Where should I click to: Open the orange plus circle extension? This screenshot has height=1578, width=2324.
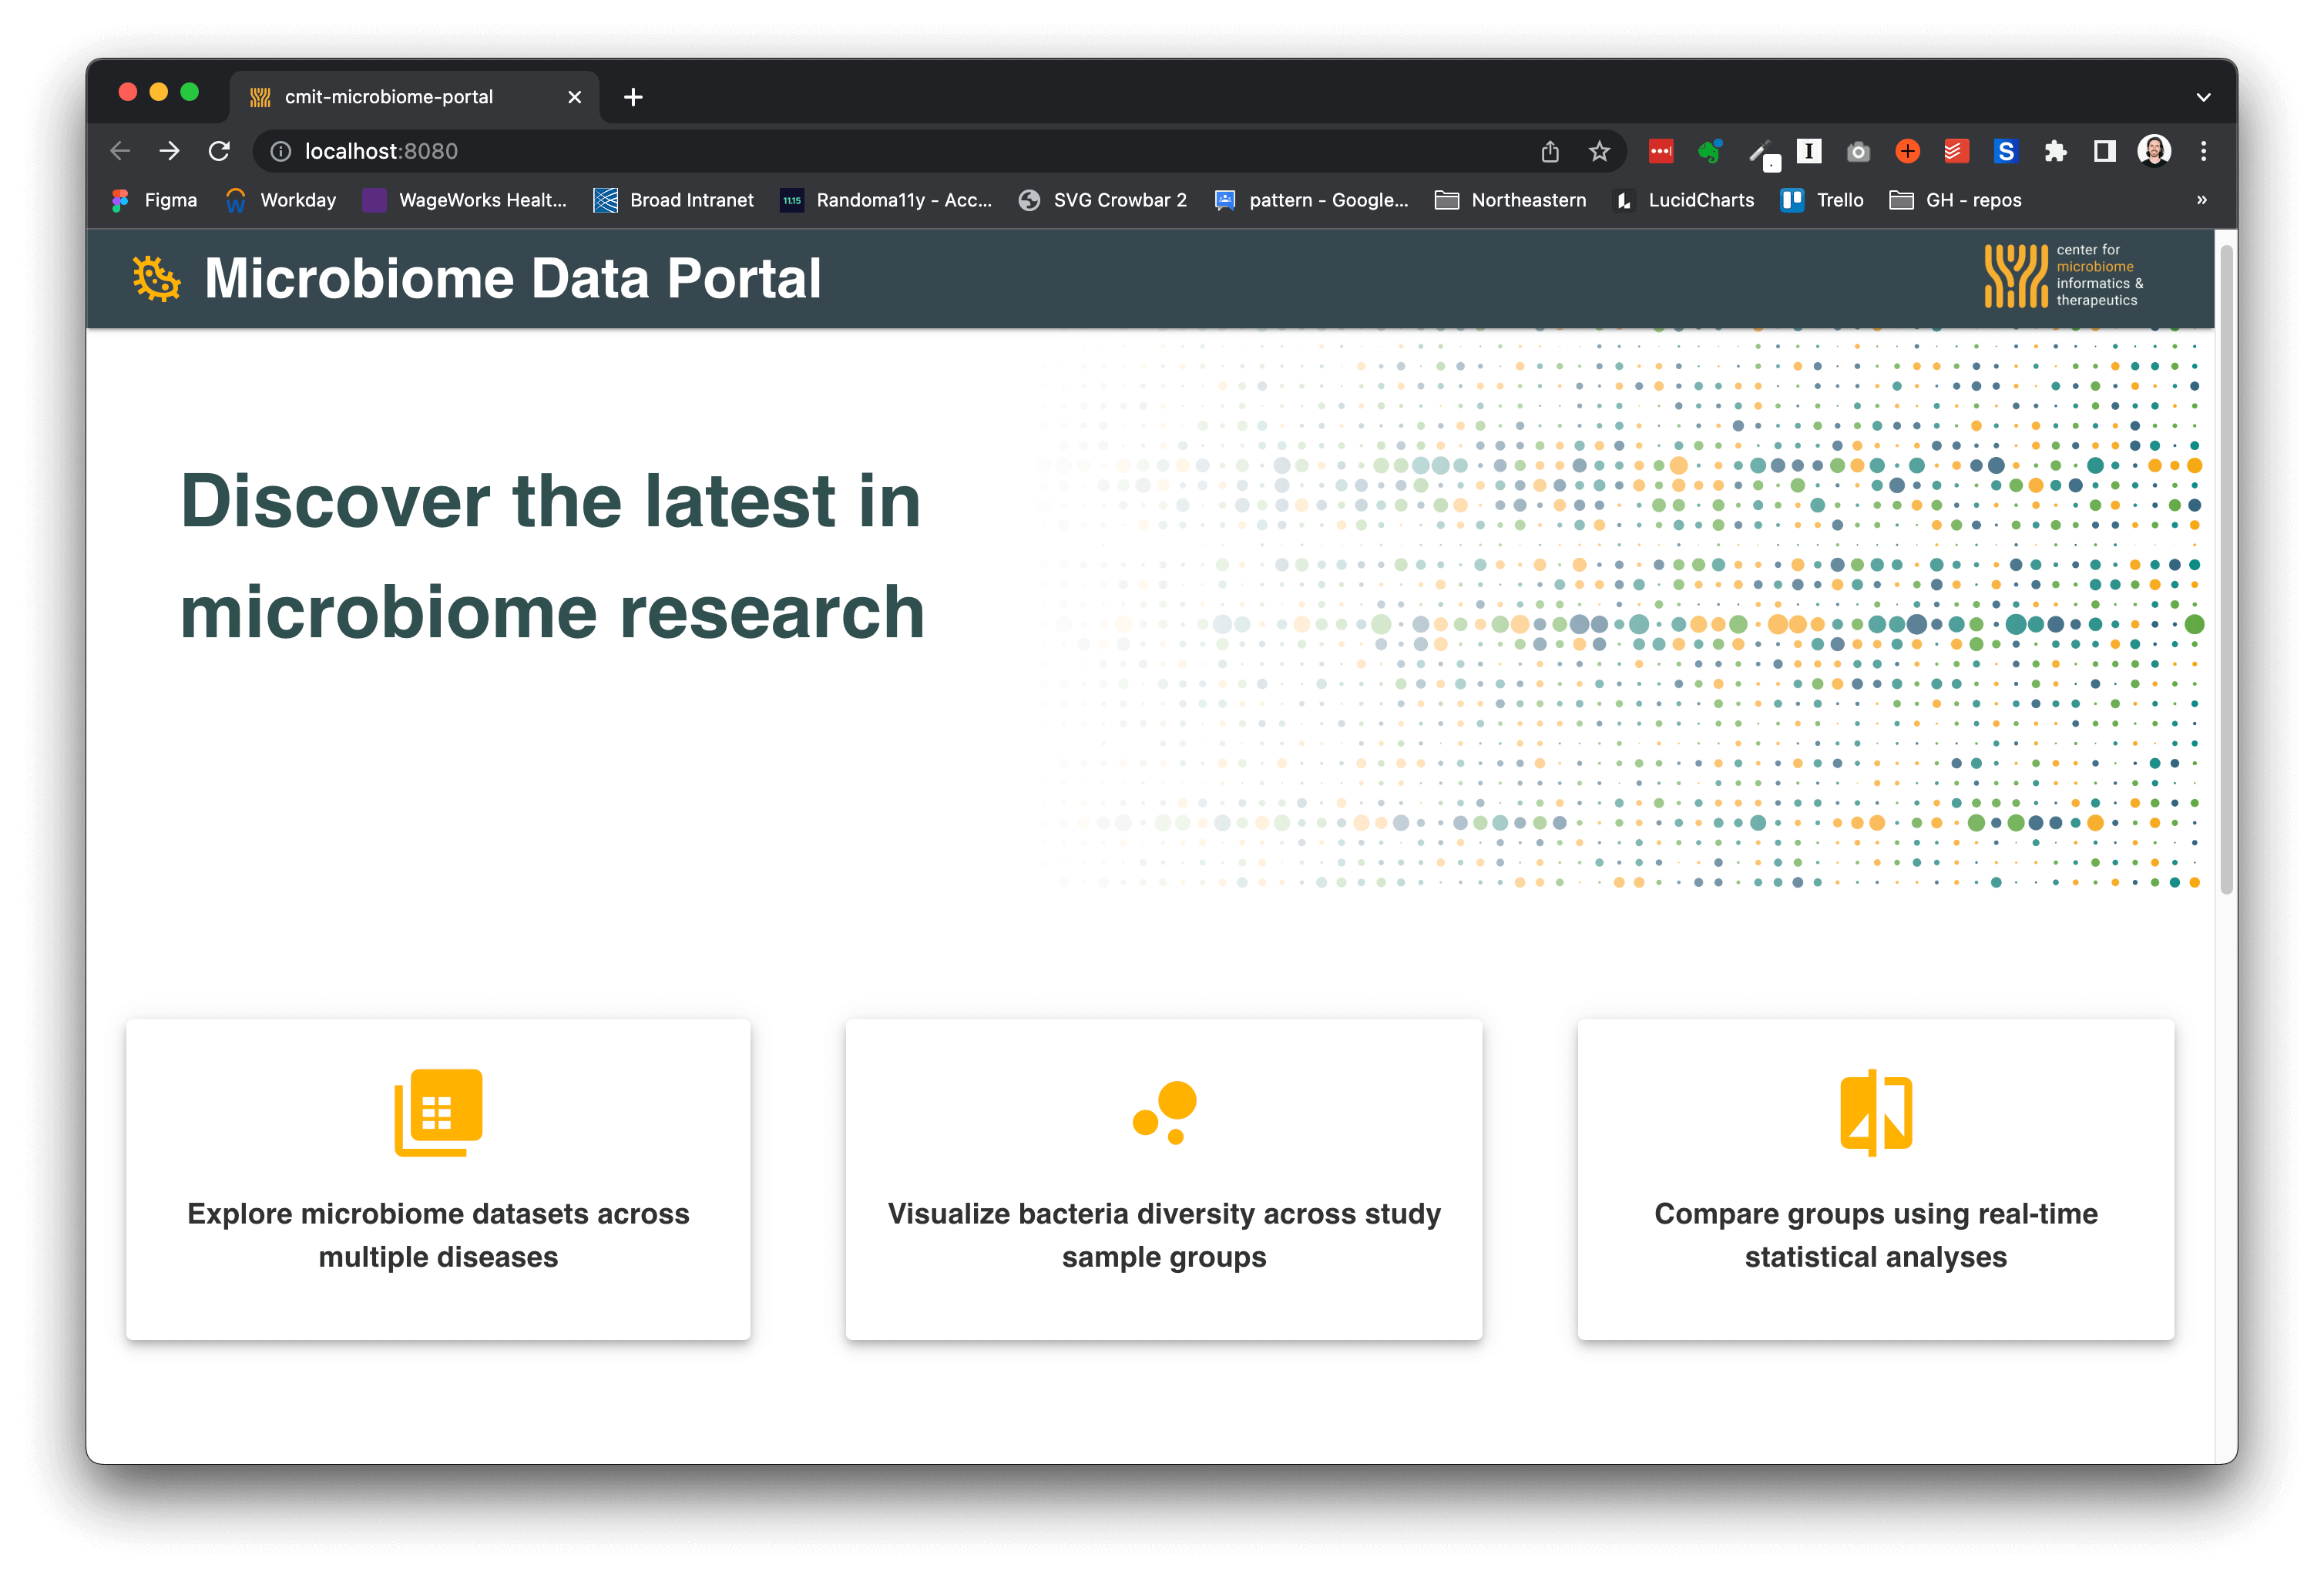[1907, 151]
